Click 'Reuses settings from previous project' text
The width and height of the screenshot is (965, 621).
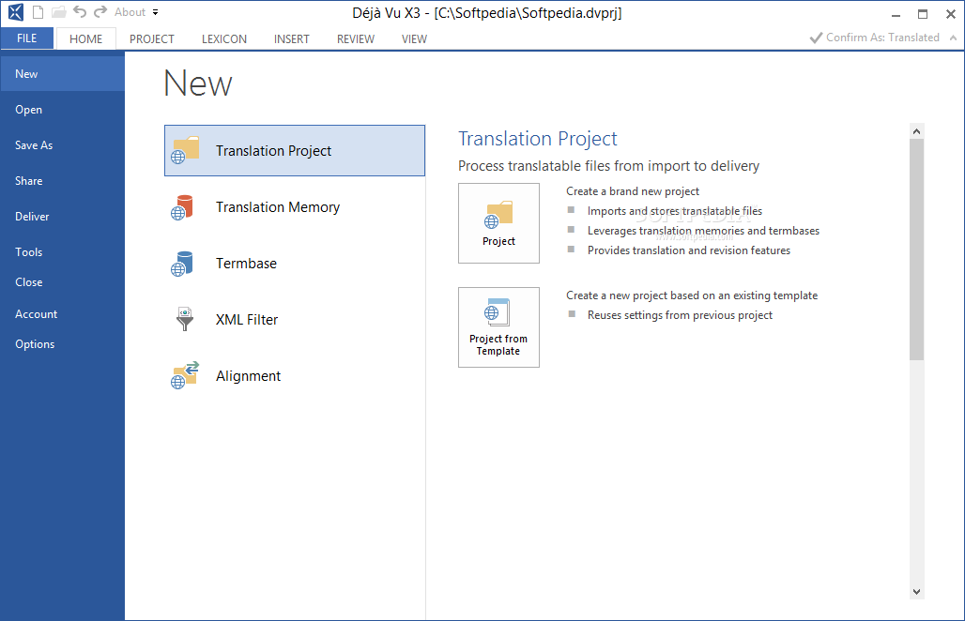pyautogui.click(x=680, y=315)
